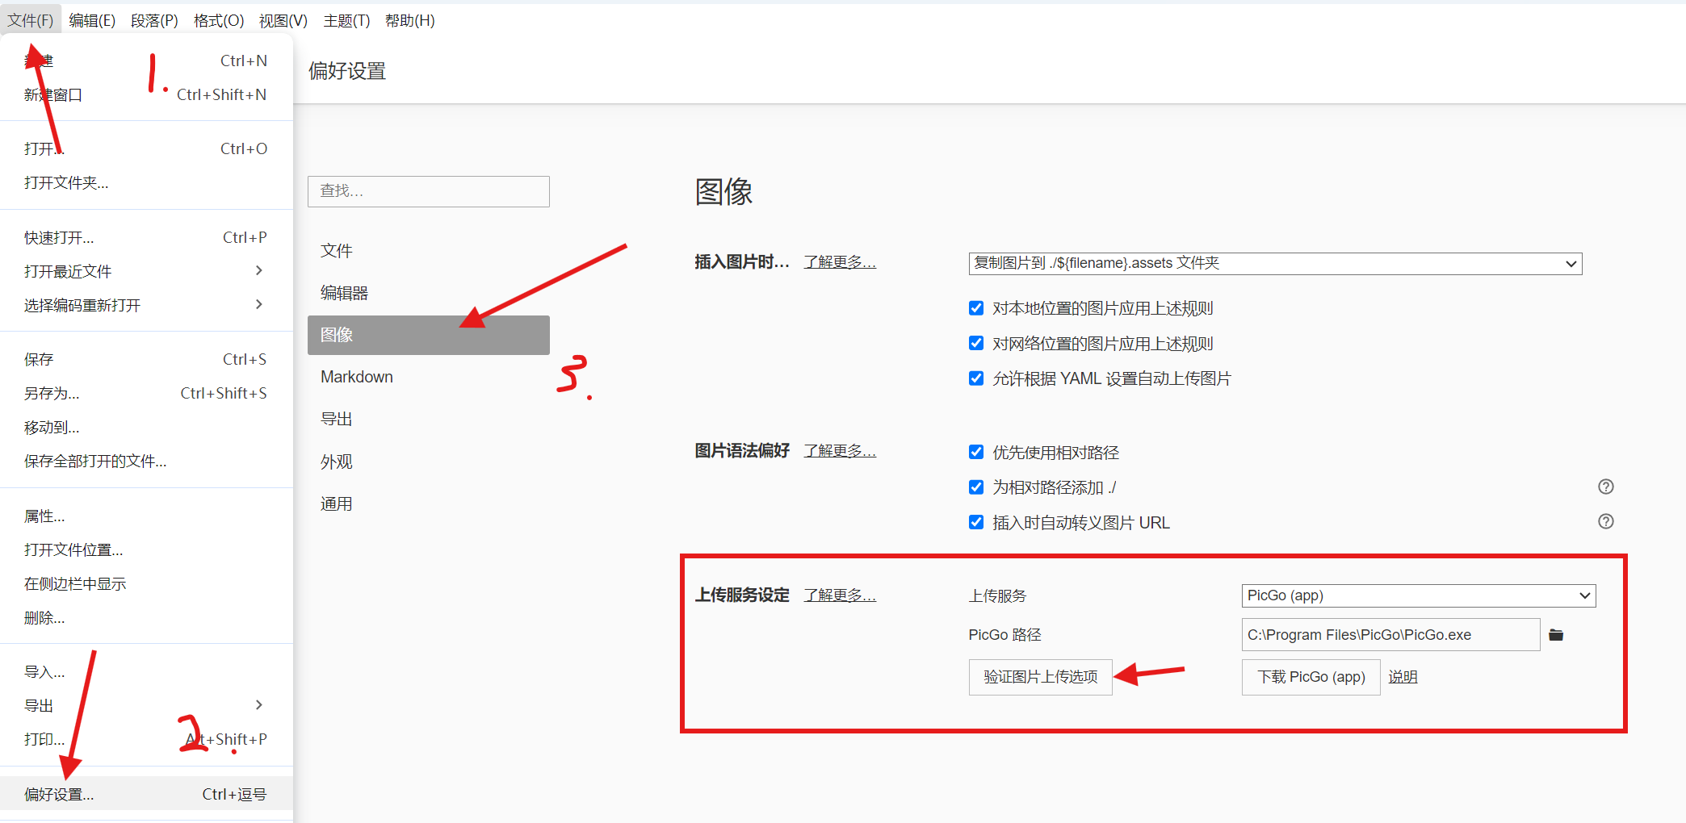This screenshot has height=823, width=1686.
Task: Open 了解更多 link beside 图片语法偏好
Action: click(x=840, y=451)
